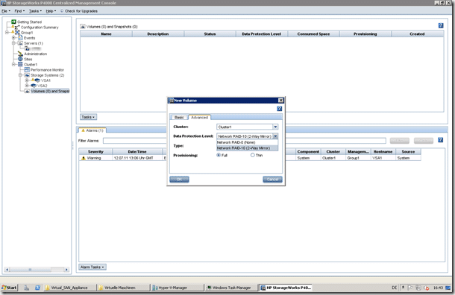This screenshot has height=295, width=455.
Task: Click the Storage Systems (2) icon
Action: pyautogui.click(x=27, y=75)
